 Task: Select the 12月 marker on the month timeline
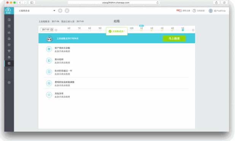[x=132, y=29]
